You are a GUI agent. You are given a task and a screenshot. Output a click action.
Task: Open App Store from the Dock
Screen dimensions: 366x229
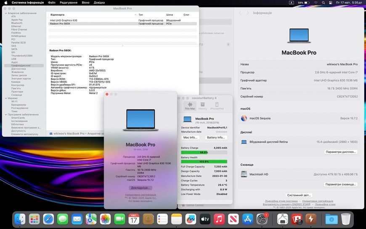click(248, 219)
